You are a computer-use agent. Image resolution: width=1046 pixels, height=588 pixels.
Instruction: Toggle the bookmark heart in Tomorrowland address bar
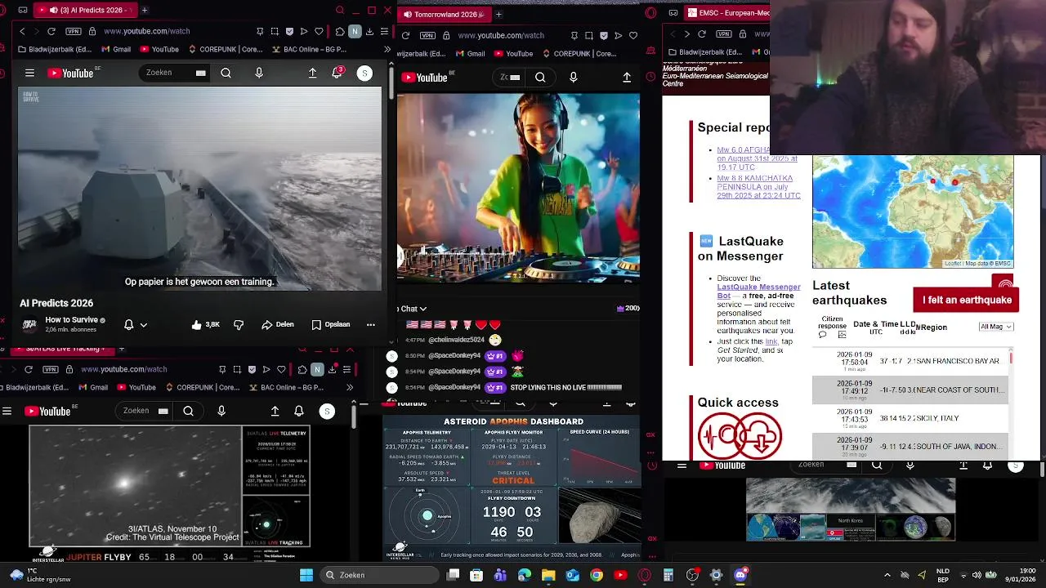coord(633,36)
